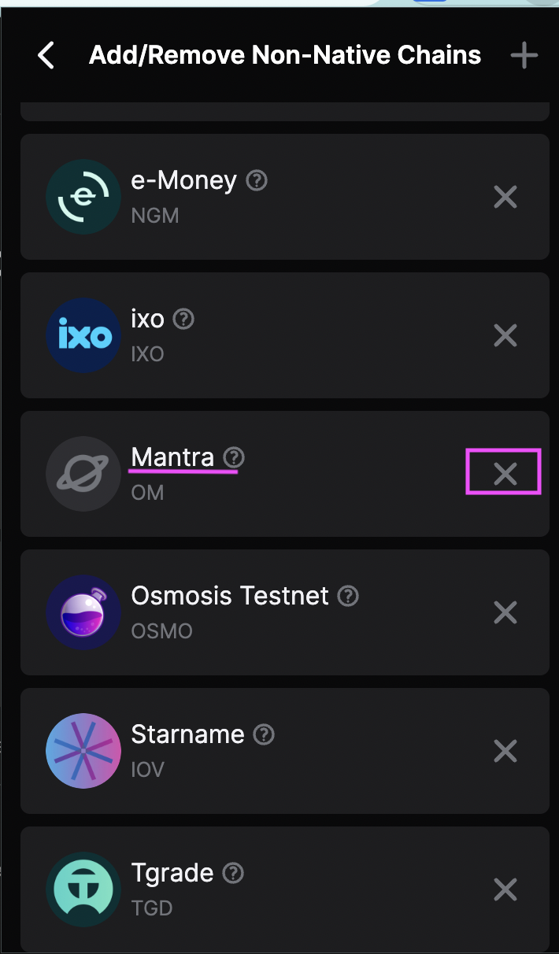Click the Mantra planet logo

[x=83, y=474]
